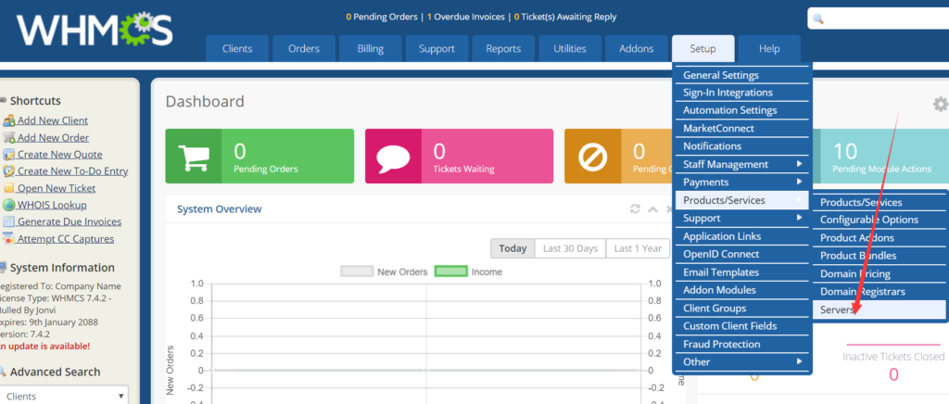
Task: Collapse the System Overview panel chevron
Action: (652, 209)
